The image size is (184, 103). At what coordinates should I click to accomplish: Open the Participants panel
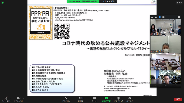point(80,99)
